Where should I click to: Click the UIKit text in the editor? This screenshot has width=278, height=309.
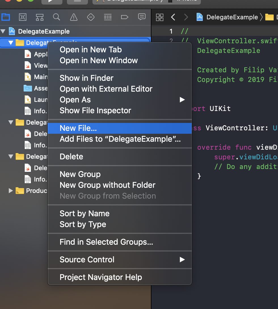220,109
